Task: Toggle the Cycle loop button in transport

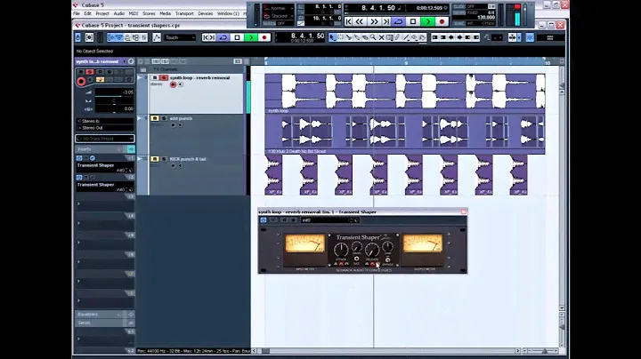Action: 400,21
